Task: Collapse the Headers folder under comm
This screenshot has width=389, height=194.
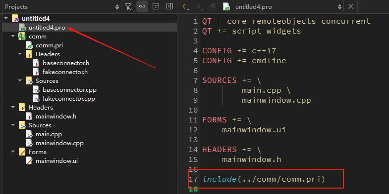Action: click(x=20, y=54)
